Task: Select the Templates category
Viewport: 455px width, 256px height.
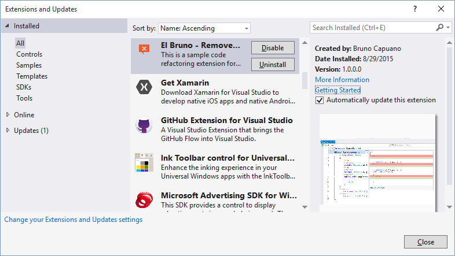Action: point(32,76)
